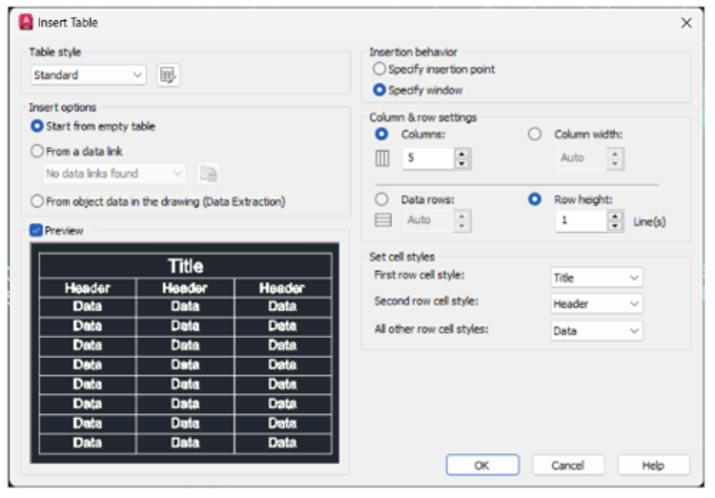Decrease Row height with down arrow

(x=615, y=226)
